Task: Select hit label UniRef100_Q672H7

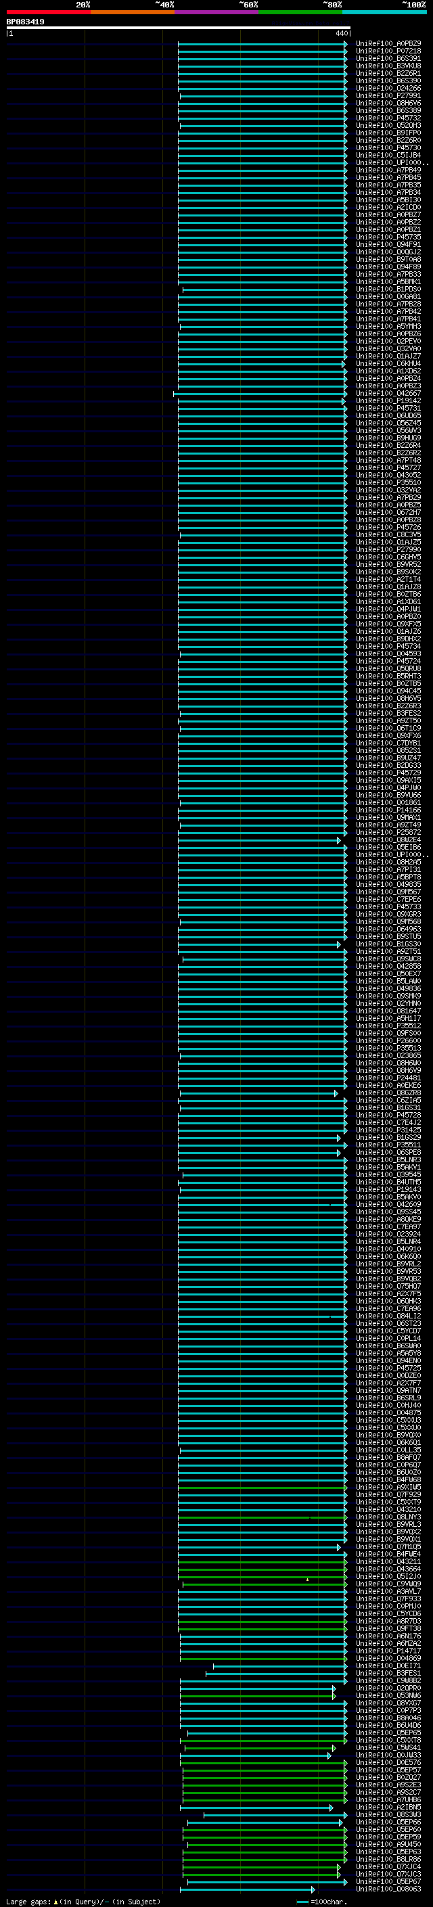Action: coord(388,512)
